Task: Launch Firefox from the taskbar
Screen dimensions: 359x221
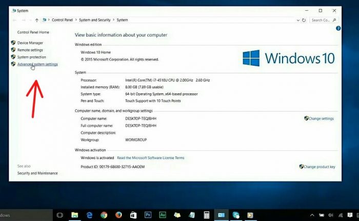Action: tap(118, 215)
